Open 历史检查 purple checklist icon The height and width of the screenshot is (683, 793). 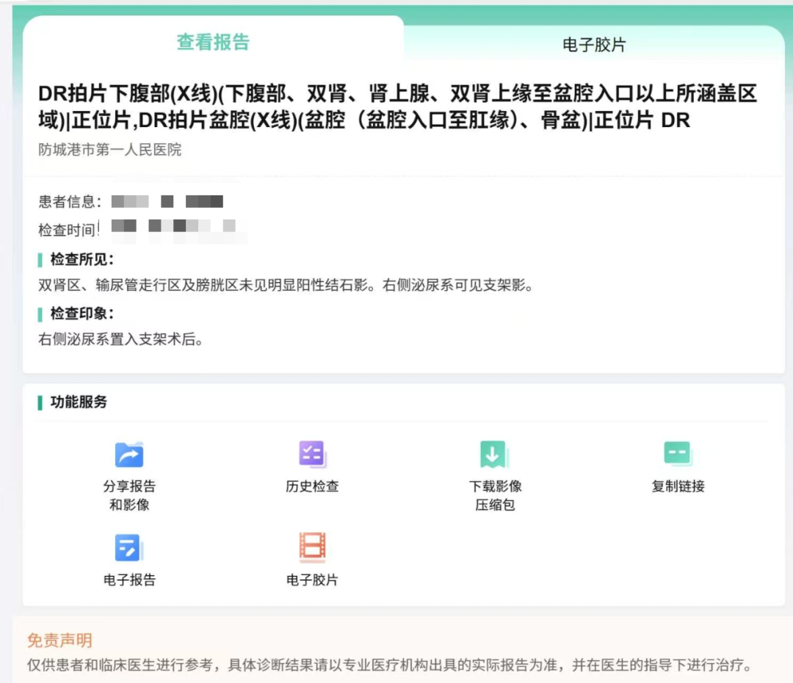tap(312, 454)
